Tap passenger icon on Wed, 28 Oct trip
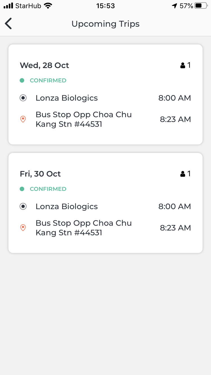The image size is (211, 375). pyautogui.click(x=183, y=65)
